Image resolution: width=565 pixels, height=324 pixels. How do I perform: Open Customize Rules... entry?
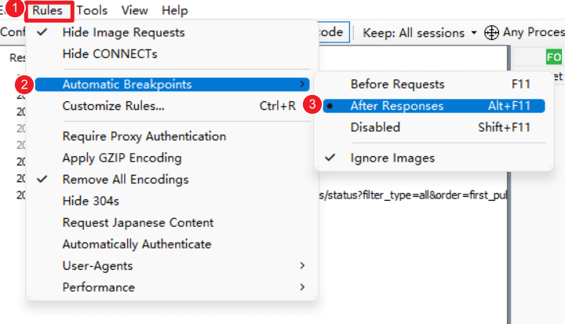[113, 106]
